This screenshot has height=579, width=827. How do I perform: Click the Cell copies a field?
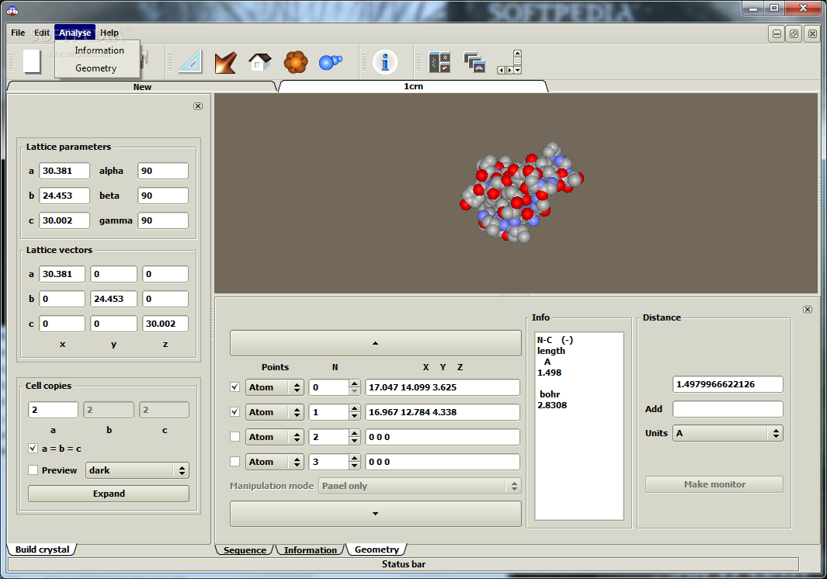click(x=54, y=410)
